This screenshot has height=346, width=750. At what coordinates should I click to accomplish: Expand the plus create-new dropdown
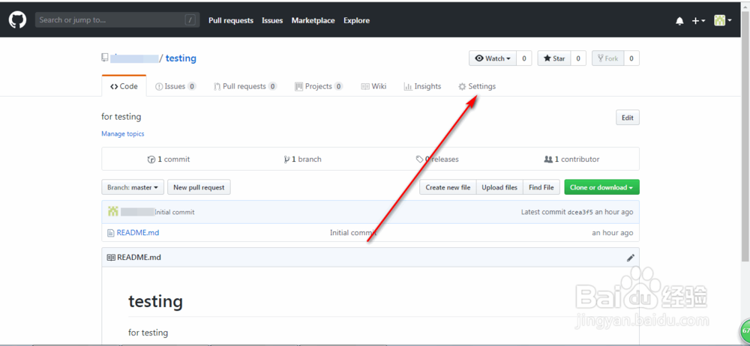point(698,20)
